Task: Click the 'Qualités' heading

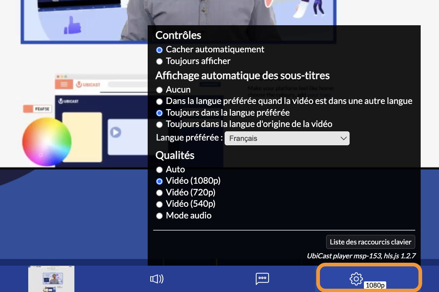Action: tap(175, 155)
